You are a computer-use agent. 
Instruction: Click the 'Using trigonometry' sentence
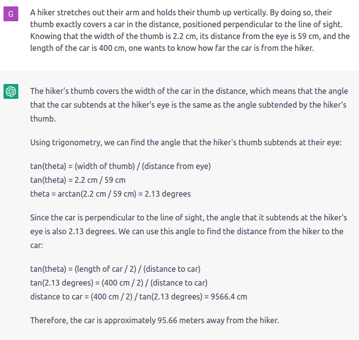coord(186,142)
